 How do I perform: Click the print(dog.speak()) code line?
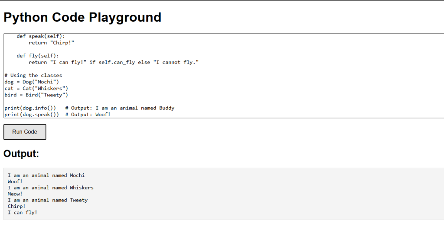click(31, 115)
